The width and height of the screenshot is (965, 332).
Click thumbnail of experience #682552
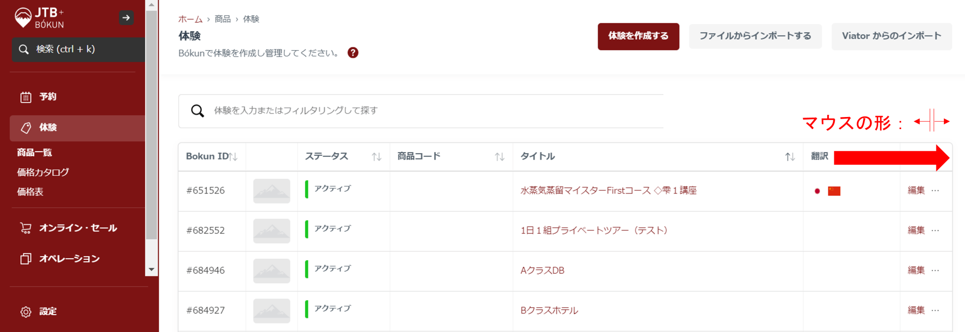(x=271, y=231)
